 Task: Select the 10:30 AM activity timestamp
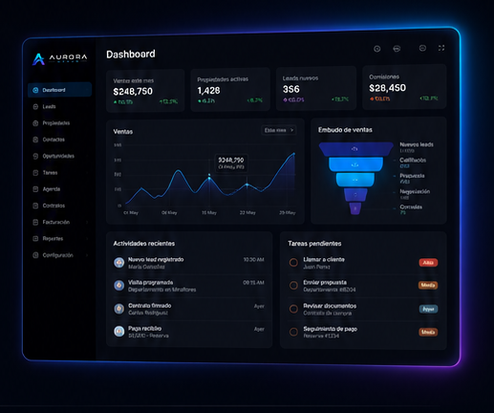(x=253, y=260)
